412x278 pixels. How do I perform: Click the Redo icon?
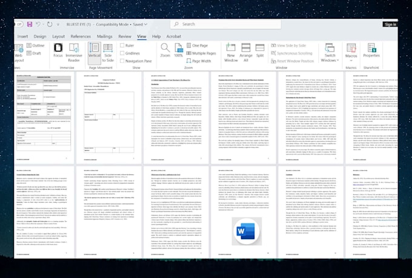[50, 24]
